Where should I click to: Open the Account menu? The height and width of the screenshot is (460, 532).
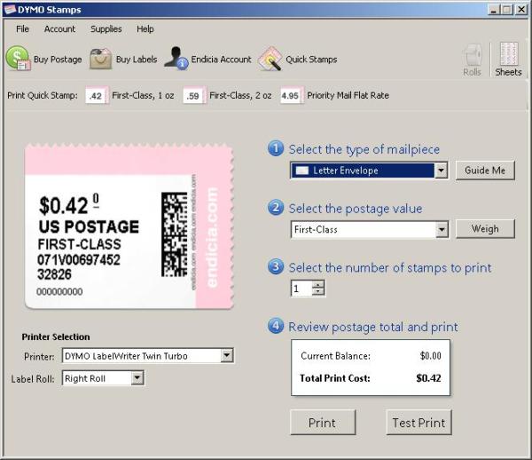tap(59, 29)
